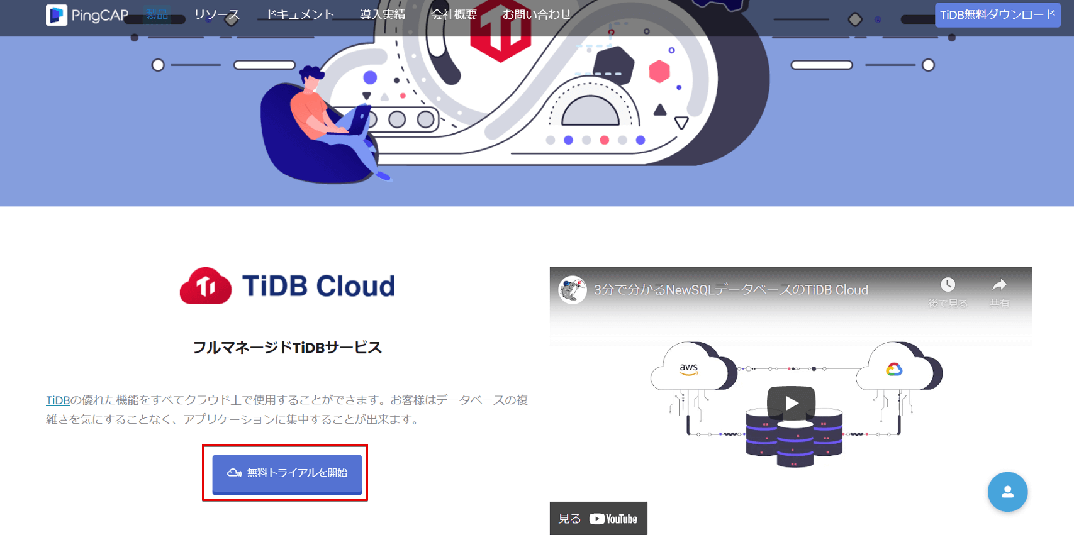
Task: Click 見る YouTube button below the video
Action: point(598,519)
